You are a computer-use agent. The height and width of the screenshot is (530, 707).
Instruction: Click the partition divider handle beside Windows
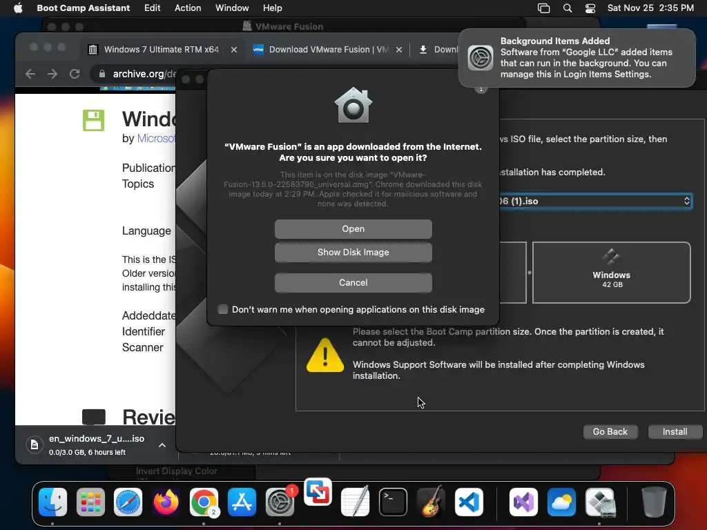(530, 273)
